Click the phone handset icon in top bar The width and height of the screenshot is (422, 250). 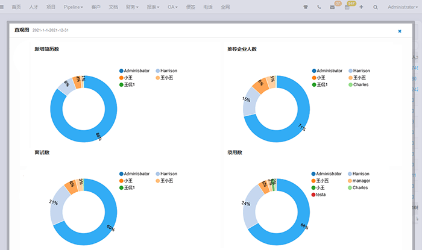(x=319, y=7)
